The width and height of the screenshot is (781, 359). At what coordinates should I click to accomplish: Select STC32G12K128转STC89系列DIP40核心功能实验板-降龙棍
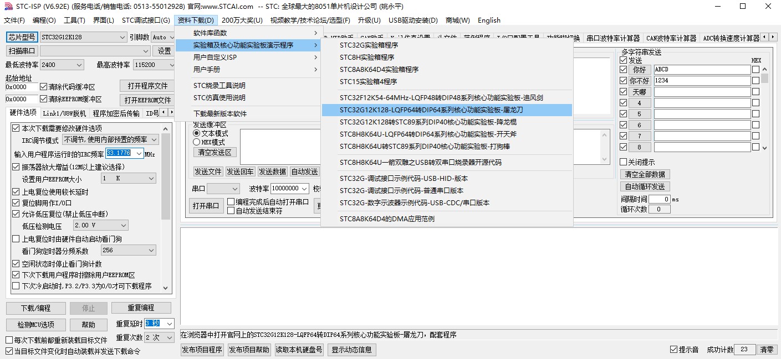point(447,122)
